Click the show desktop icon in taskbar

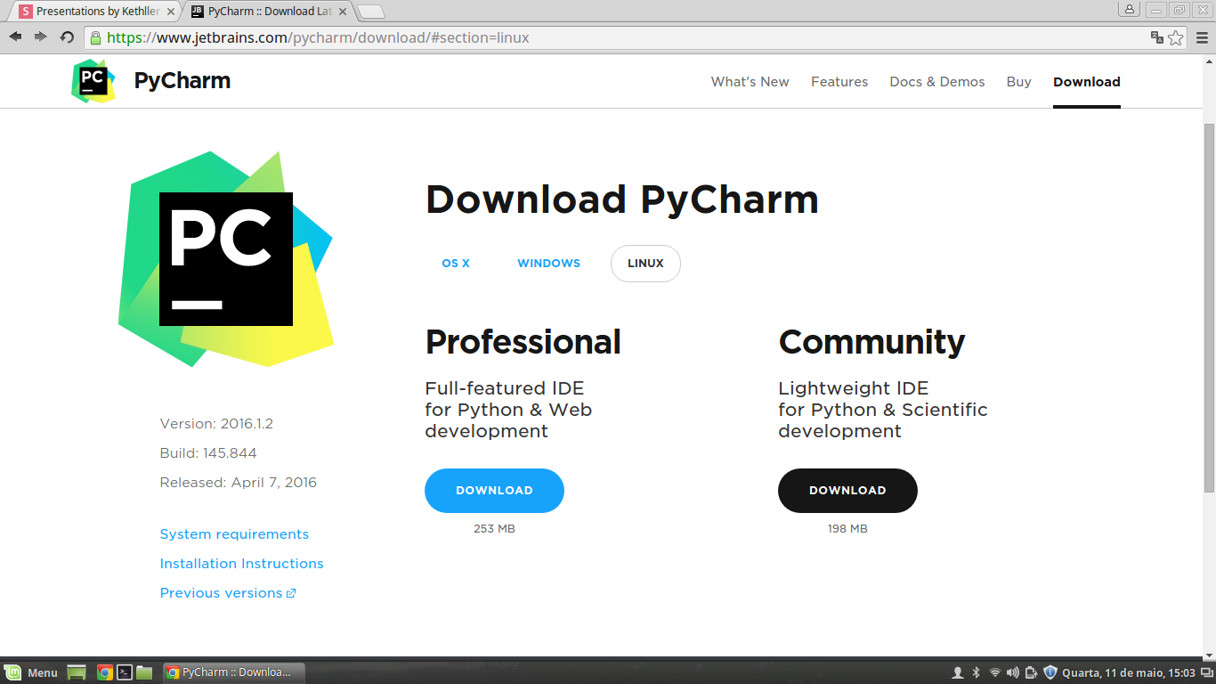click(77, 672)
